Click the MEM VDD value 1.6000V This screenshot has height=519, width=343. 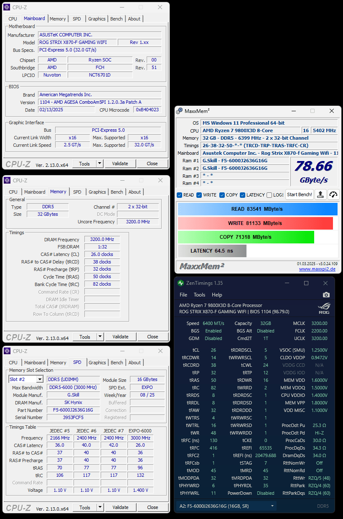coord(319,380)
